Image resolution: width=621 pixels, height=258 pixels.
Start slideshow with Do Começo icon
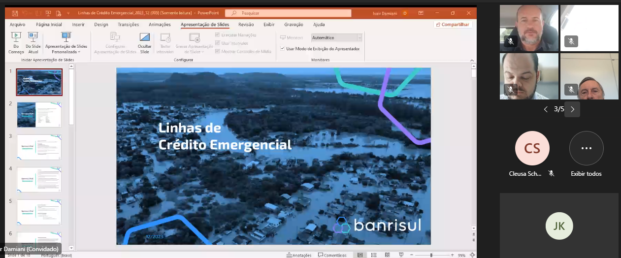coord(16,37)
